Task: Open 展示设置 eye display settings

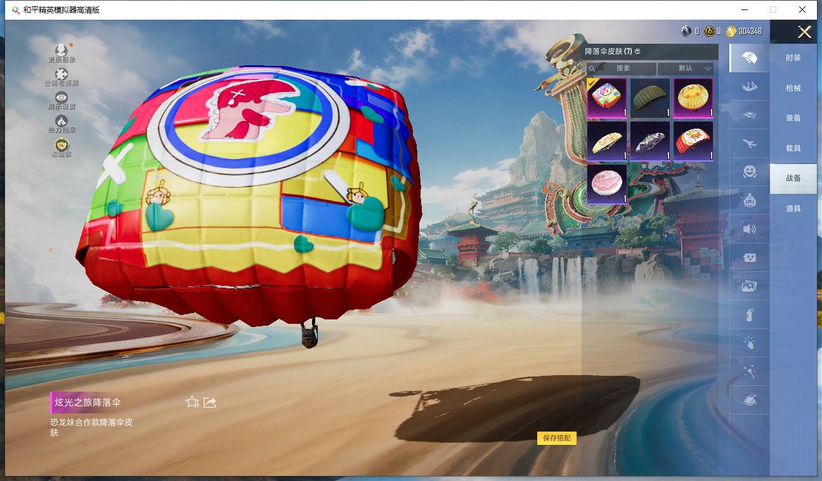Action: [62, 98]
